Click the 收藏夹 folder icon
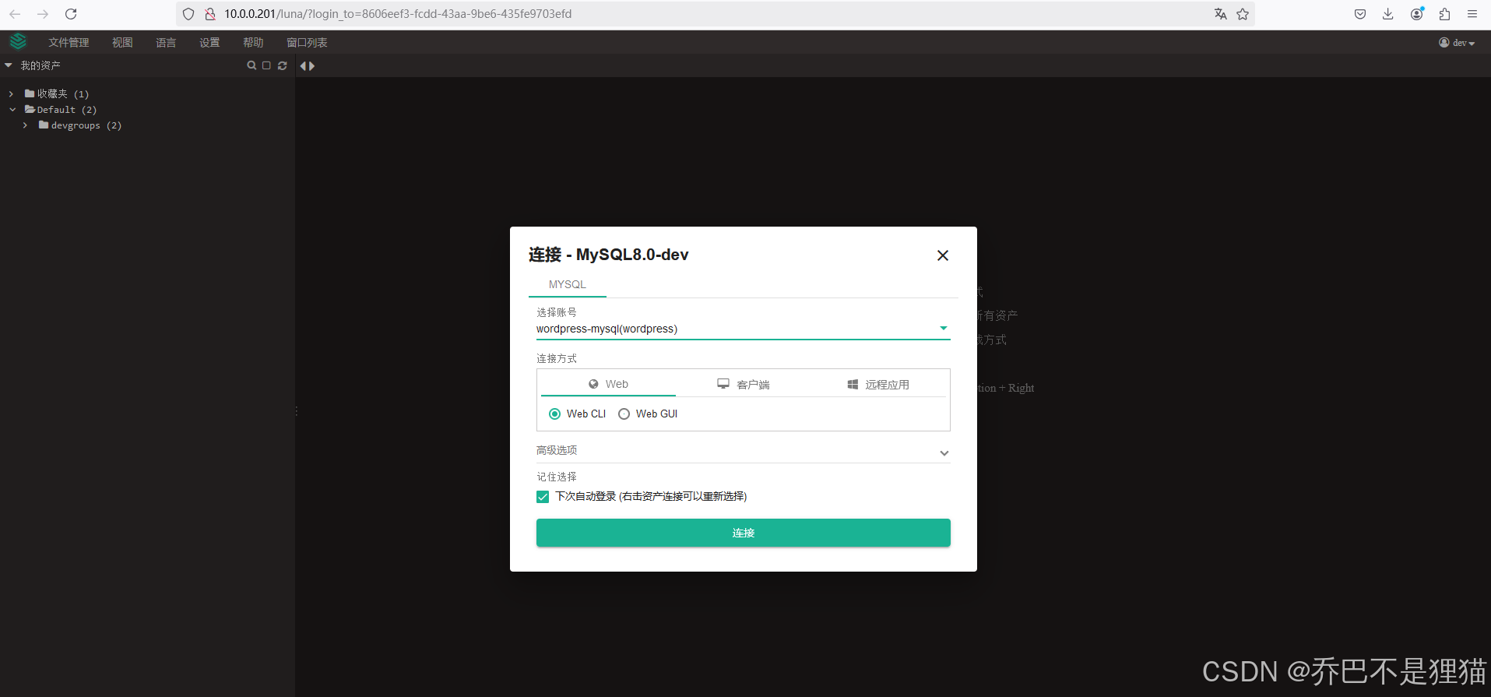 coord(30,93)
